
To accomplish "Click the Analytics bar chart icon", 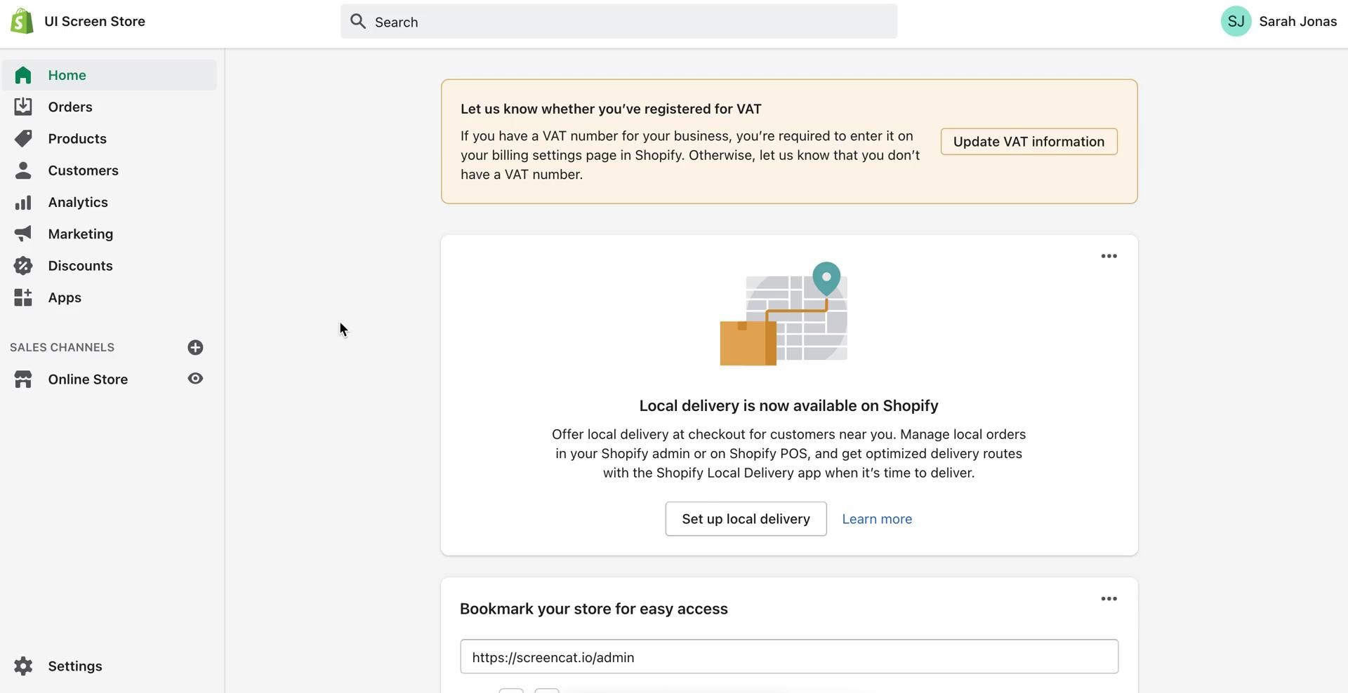I will 23,202.
